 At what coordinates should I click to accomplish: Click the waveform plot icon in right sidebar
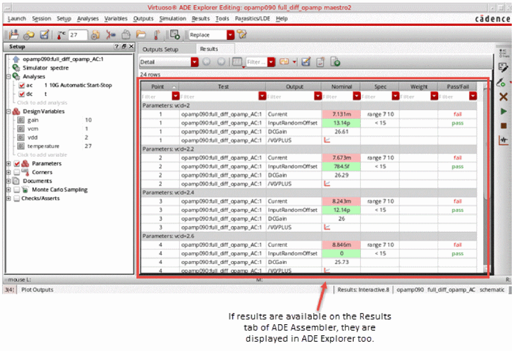(x=503, y=140)
